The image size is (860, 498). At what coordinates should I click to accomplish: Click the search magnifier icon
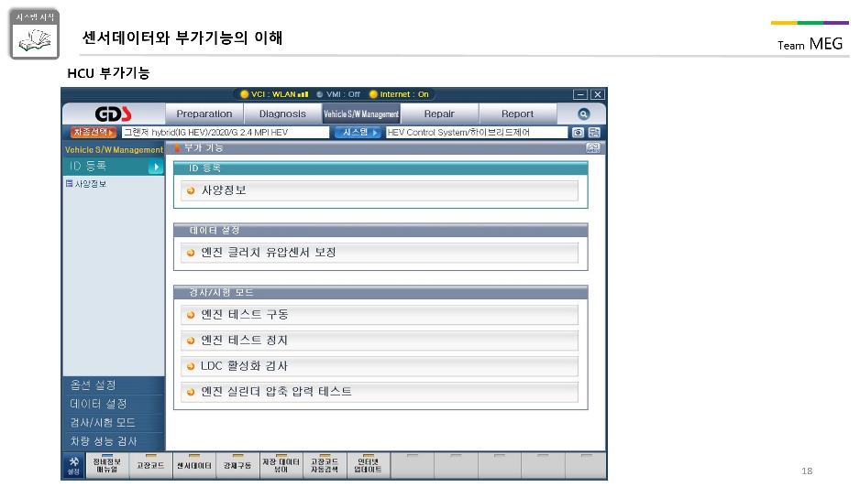point(583,114)
